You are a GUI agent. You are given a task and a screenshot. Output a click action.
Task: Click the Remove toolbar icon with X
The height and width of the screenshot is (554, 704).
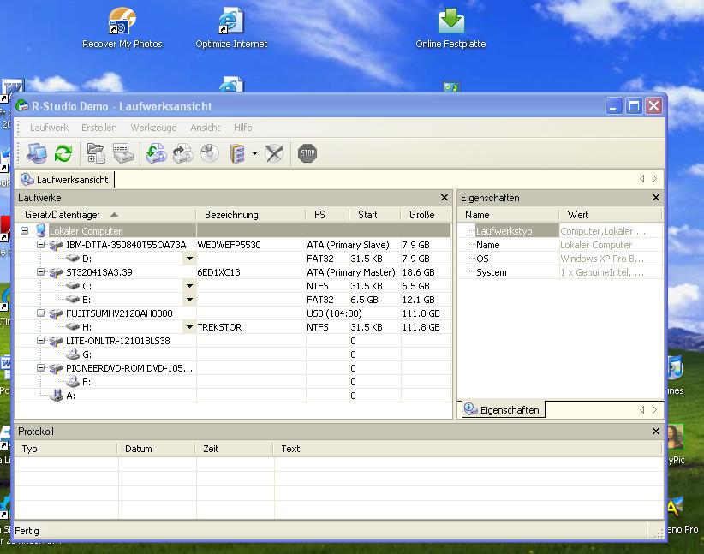click(274, 153)
